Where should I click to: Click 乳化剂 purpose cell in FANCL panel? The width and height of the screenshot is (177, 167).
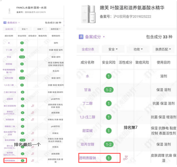pyautogui.click(x=56, y=71)
